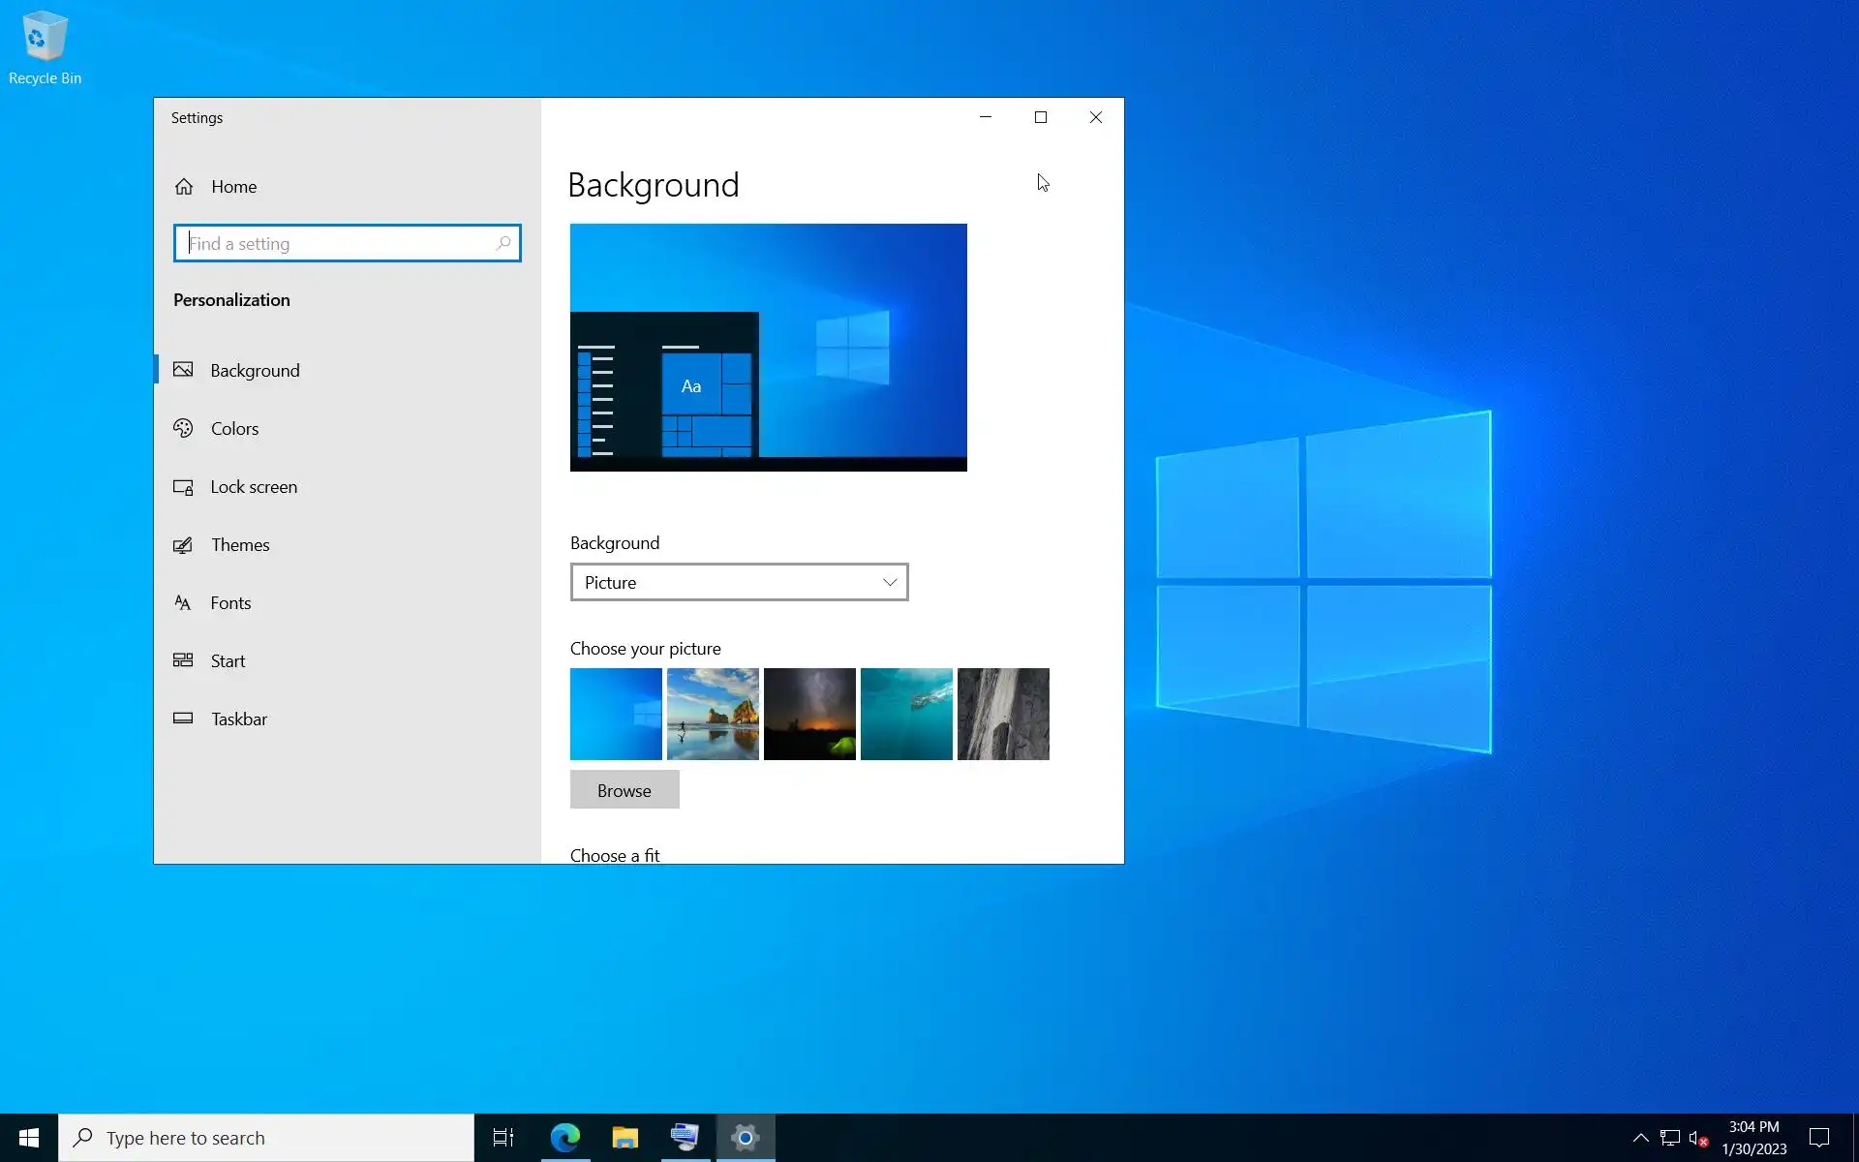Click the Home icon in Settings sidebar
Image resolution: width=1859 pixels, height=1162 pixels.
pyautogui.click(x=184, y=187)
